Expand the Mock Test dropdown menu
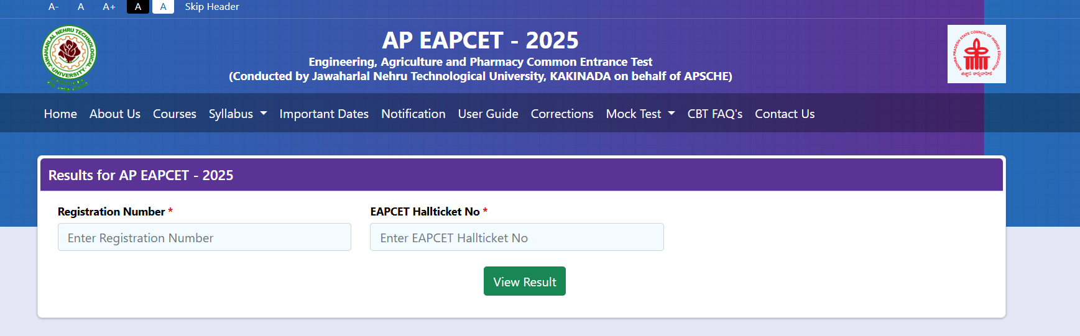This screenshot has width=1080, height=336. (x=640, y=114)
